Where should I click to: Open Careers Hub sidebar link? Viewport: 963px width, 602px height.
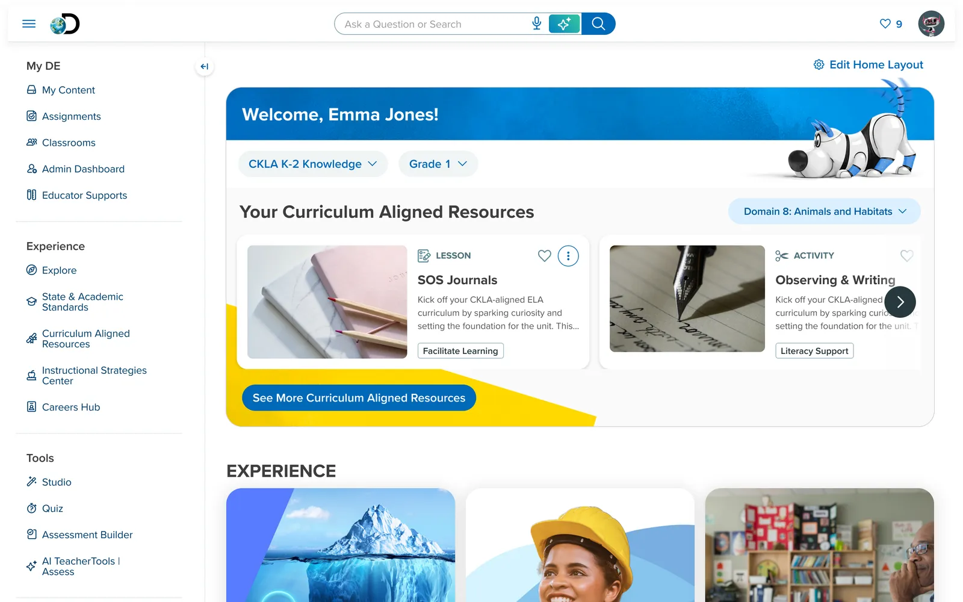(x=71, y=407)
